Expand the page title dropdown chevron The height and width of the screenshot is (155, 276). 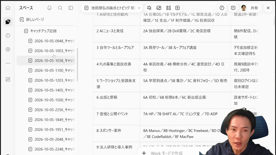[x=139, y=8]
